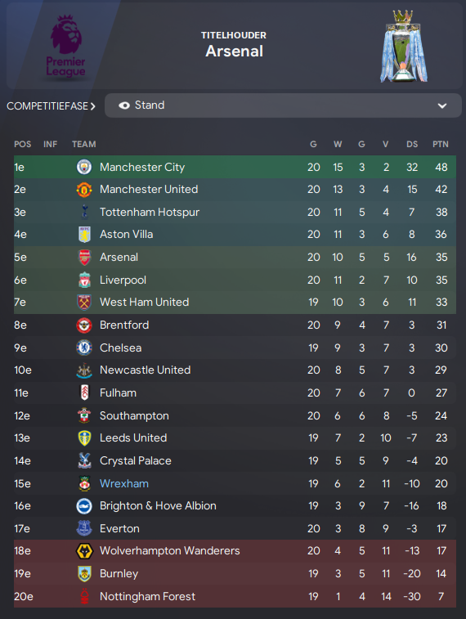Sort table by PTN column header
This screenshot has width=466, height=619.
click(x=441, y=144)
